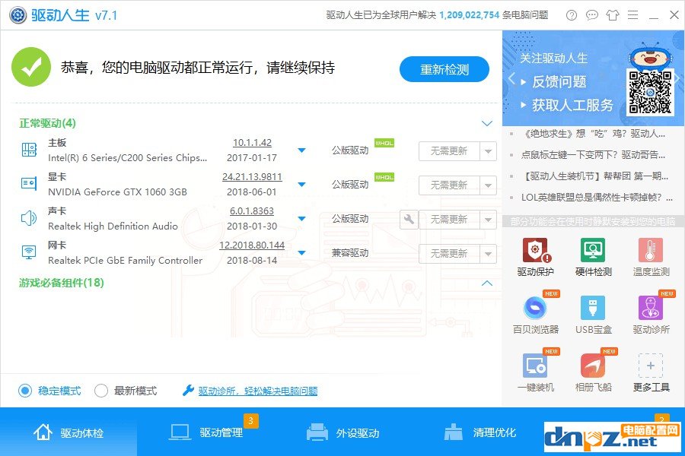The height and width of the screenshot is (456, 685).
Task: Click the help question mark icon
Action: pyautogui.click(x=572, y=15)
